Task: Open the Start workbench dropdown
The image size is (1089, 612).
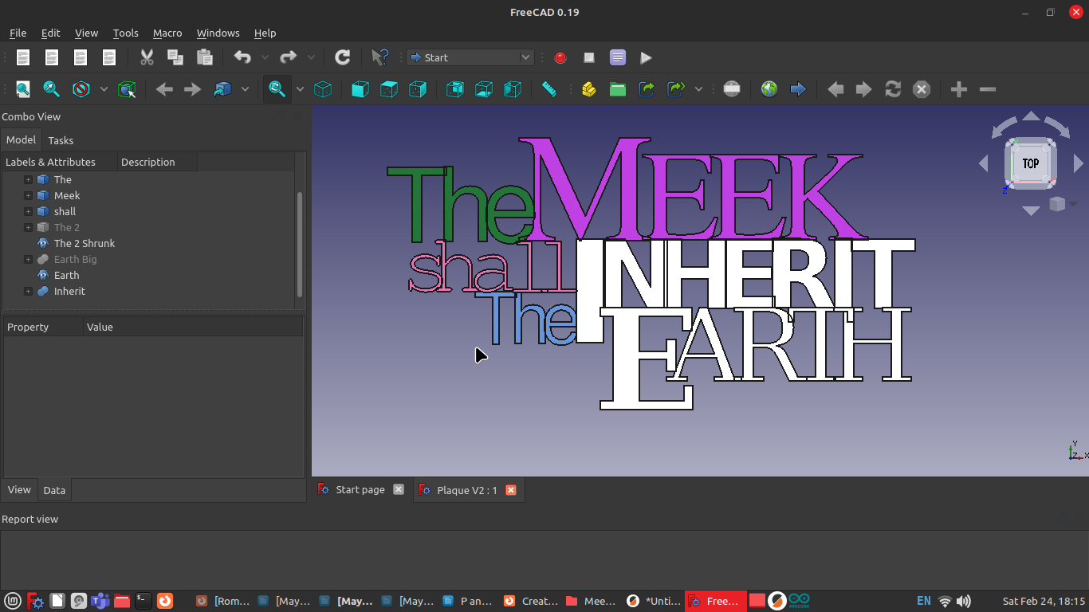Action: click(470, 57)
